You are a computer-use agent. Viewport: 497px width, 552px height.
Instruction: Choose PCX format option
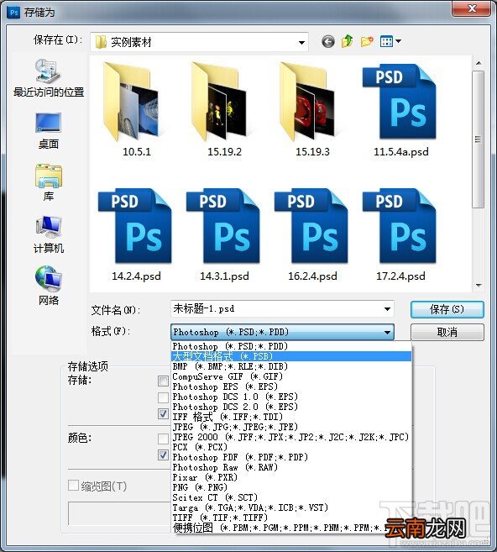tap(291, 447)
